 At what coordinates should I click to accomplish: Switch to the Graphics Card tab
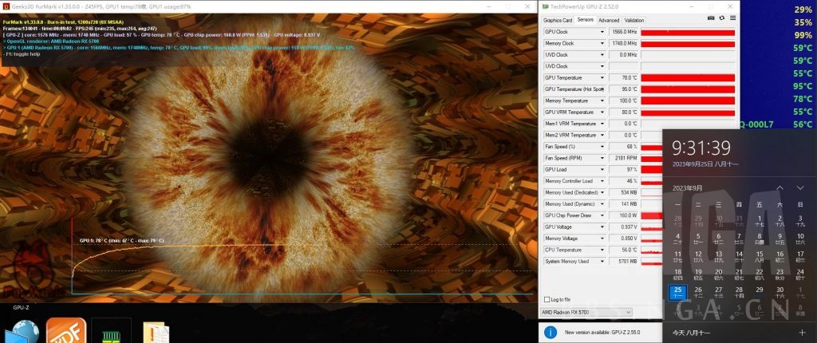[558, 20]
